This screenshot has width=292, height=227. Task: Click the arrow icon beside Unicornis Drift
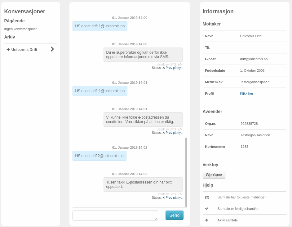pyautogui.click(x=8, y=49)
